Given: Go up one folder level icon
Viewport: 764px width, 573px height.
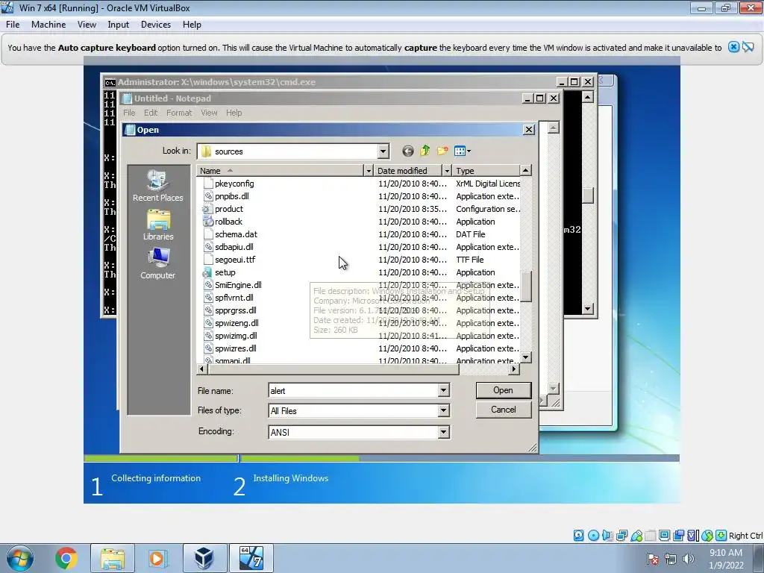Looking at the screenshot, I should [425, 151].
